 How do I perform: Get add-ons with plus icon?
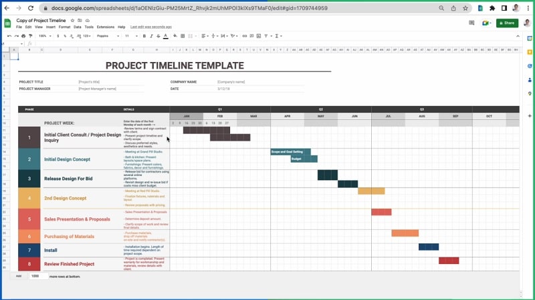[530, 115]
